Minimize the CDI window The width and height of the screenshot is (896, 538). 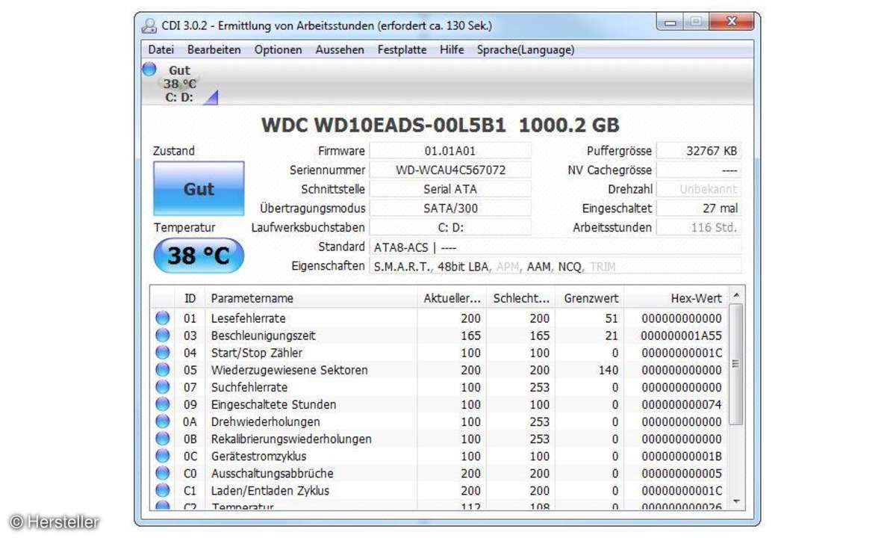point(669,23)
